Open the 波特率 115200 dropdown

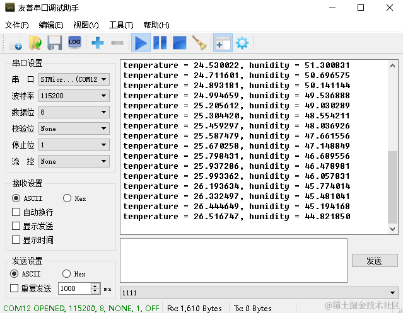(x=74, y=96)
